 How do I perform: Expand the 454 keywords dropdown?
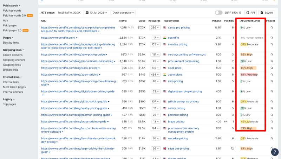tap(155, 75)
